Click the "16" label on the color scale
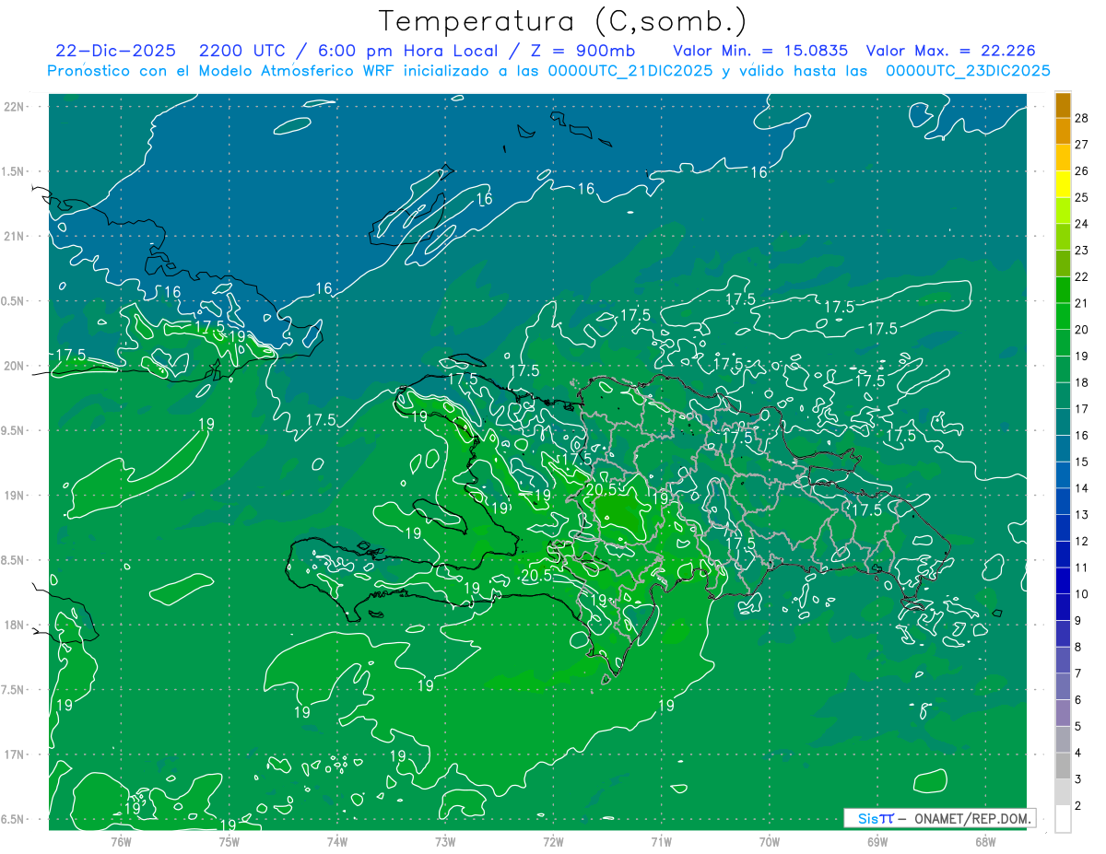Screen dimensions: 1106x854 point(1082,435)
